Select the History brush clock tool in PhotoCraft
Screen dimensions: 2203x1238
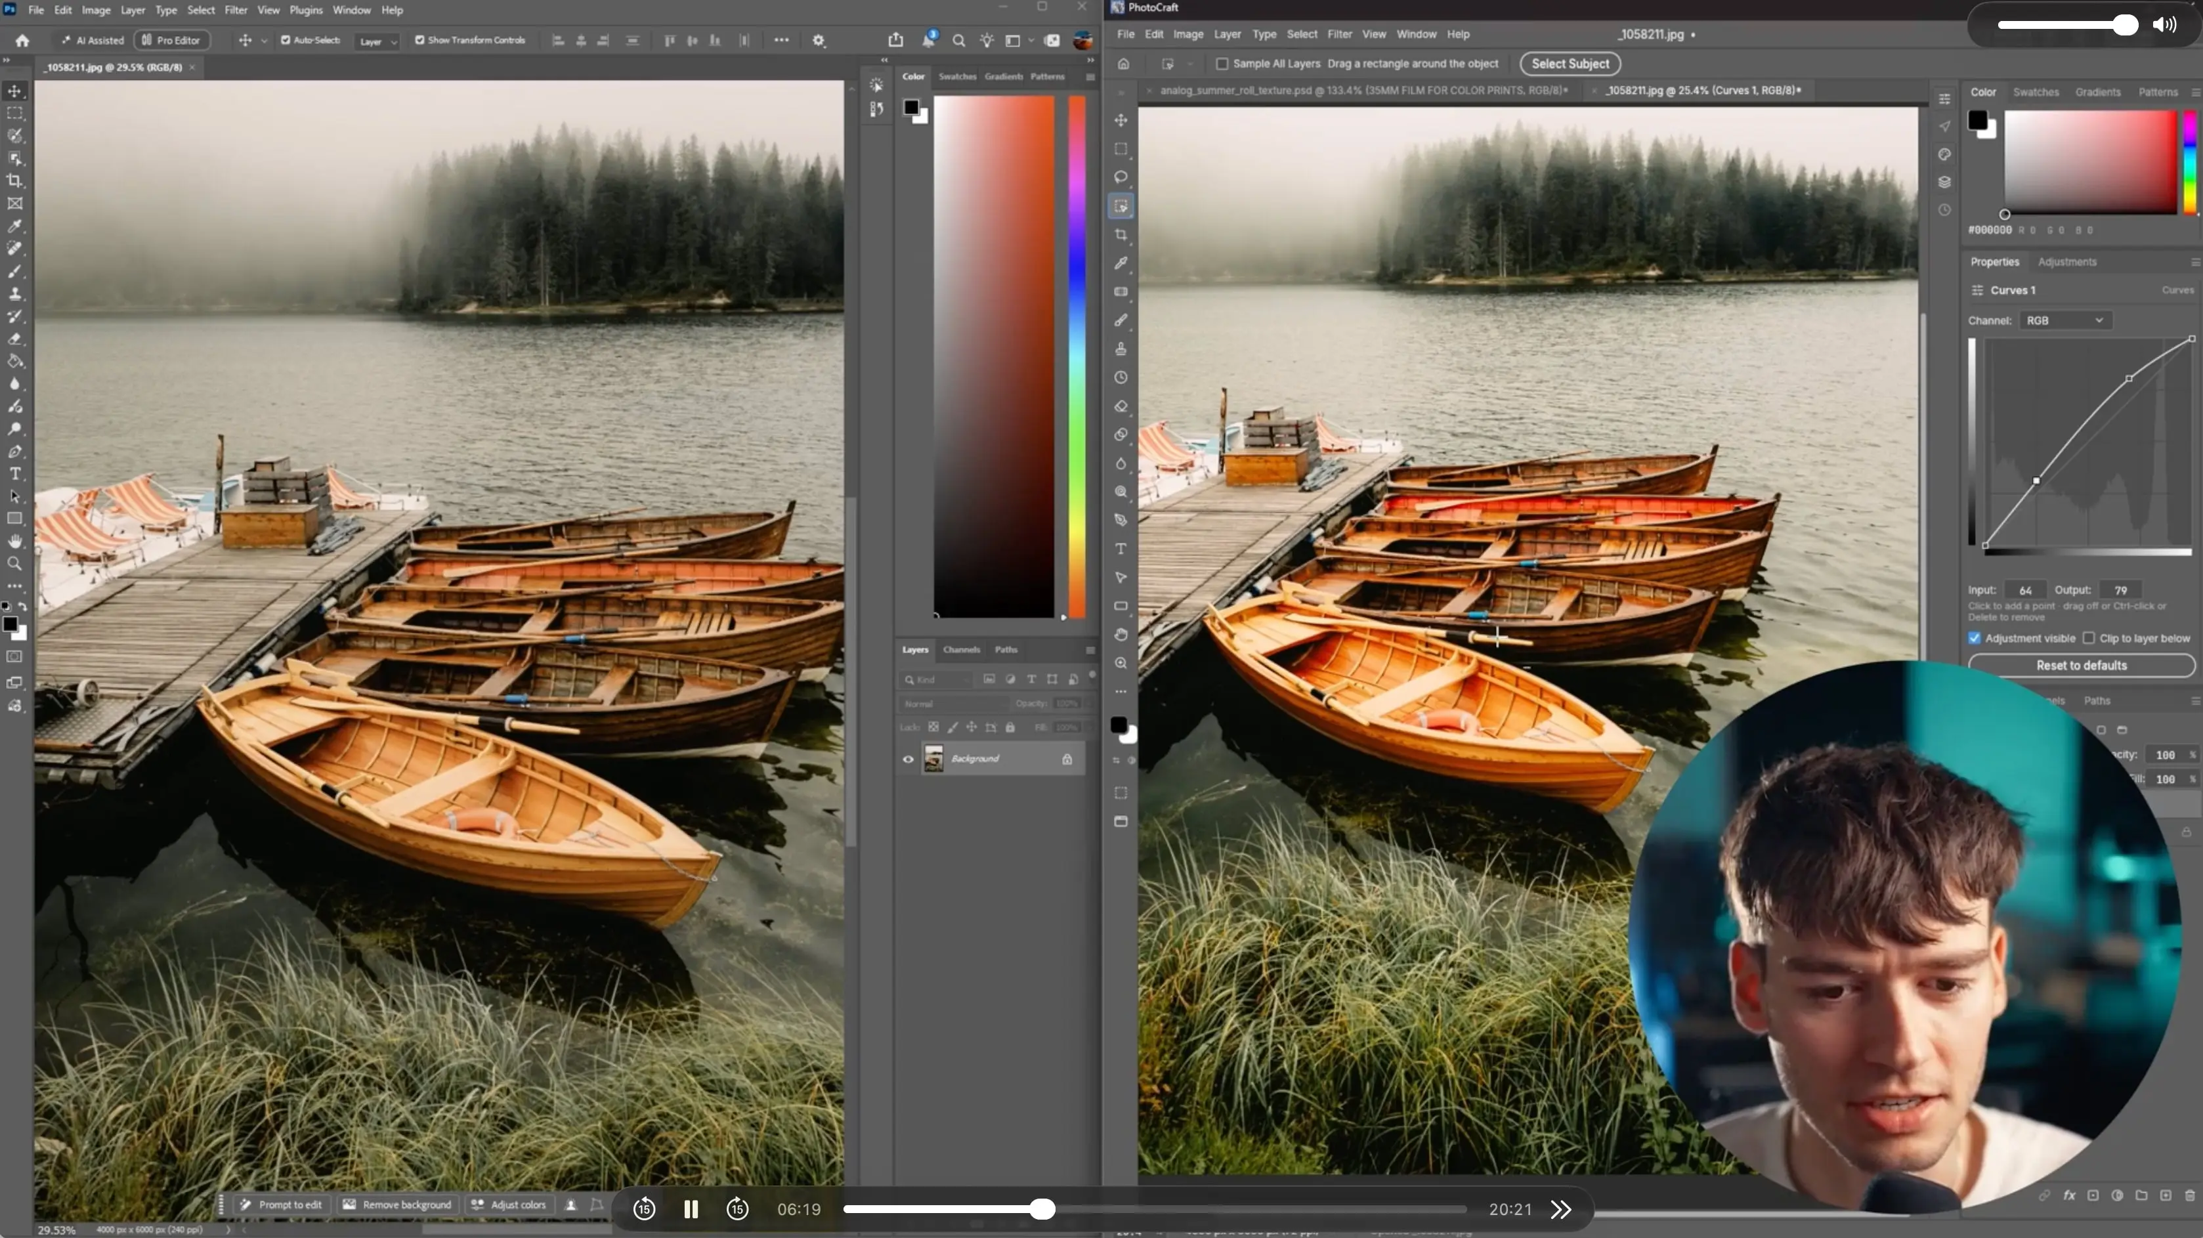[1121, 377]
